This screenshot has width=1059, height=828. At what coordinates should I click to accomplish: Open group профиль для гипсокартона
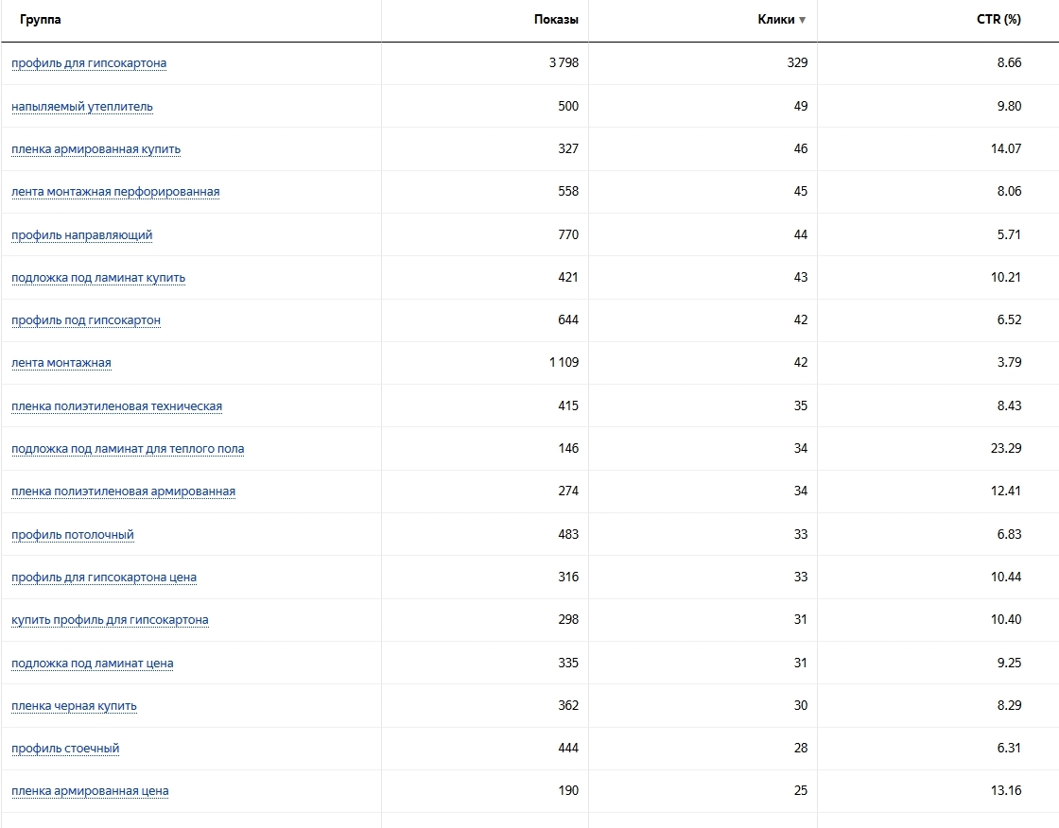pos(89,63)
